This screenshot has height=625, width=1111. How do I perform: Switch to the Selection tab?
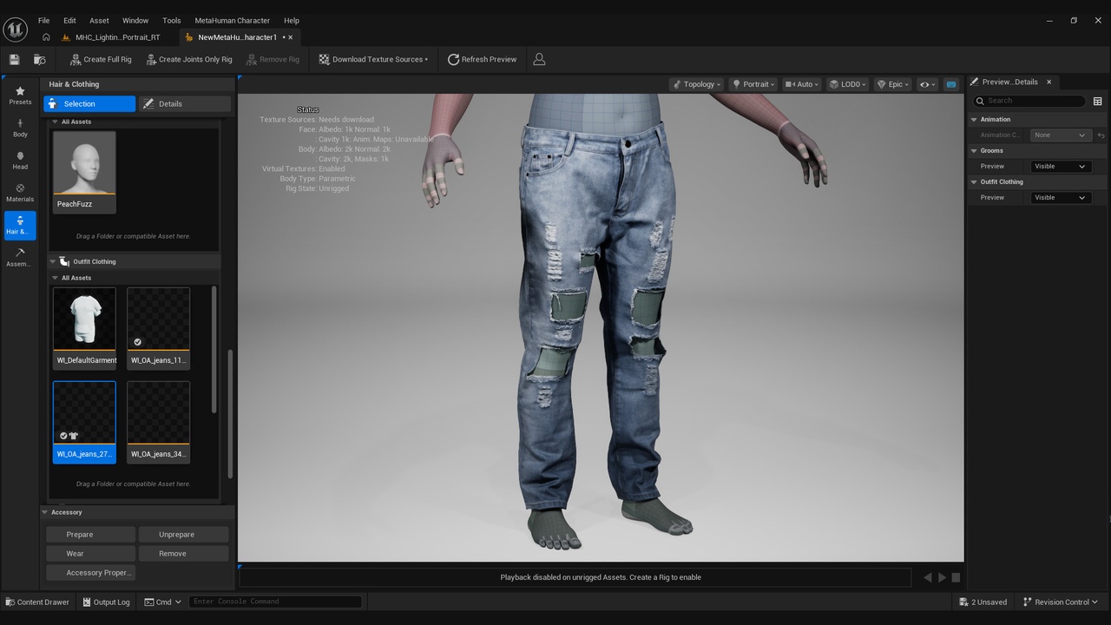[89, 103]
